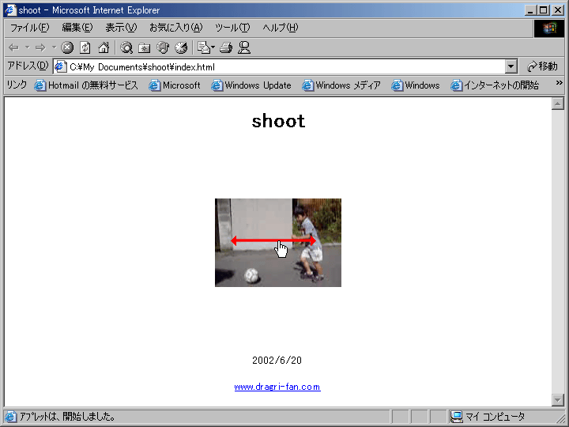Click the Forward arrow toolbar button

tap(40, 47)
